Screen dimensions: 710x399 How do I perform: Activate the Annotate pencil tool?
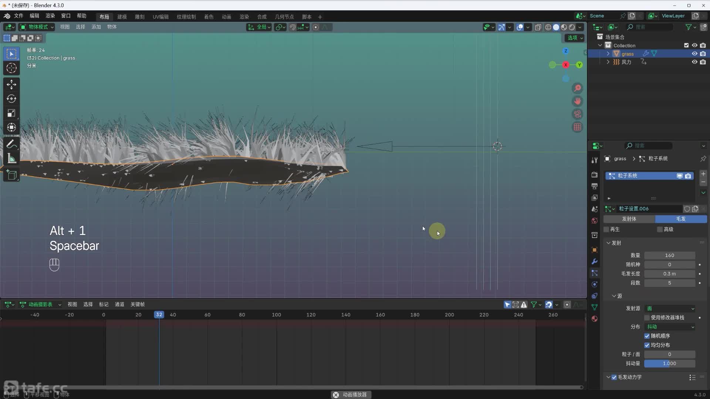pos(11,144)
